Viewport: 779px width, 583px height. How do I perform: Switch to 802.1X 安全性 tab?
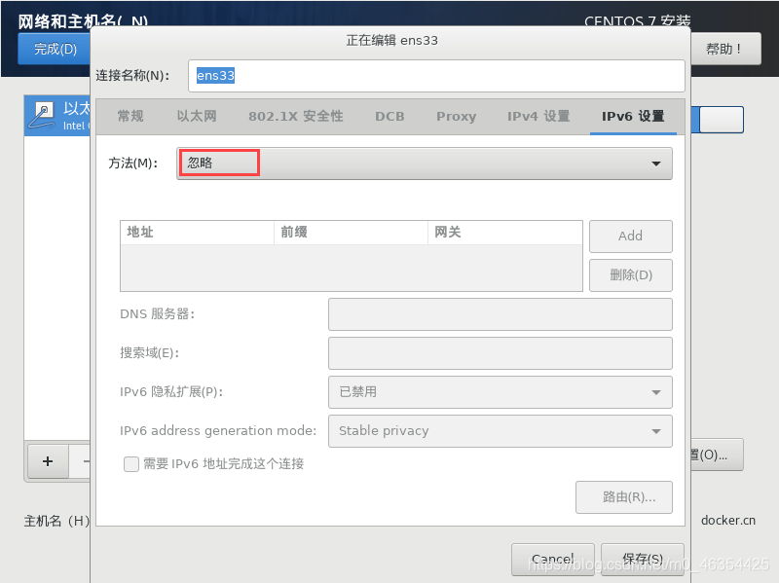tap(296, 116)
